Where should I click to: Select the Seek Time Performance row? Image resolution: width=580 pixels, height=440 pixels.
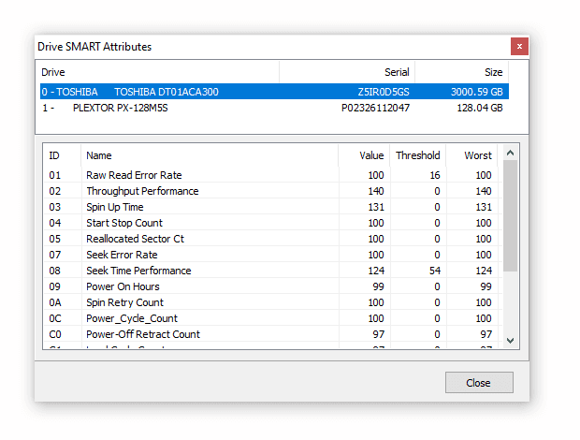tap(273, 271)
